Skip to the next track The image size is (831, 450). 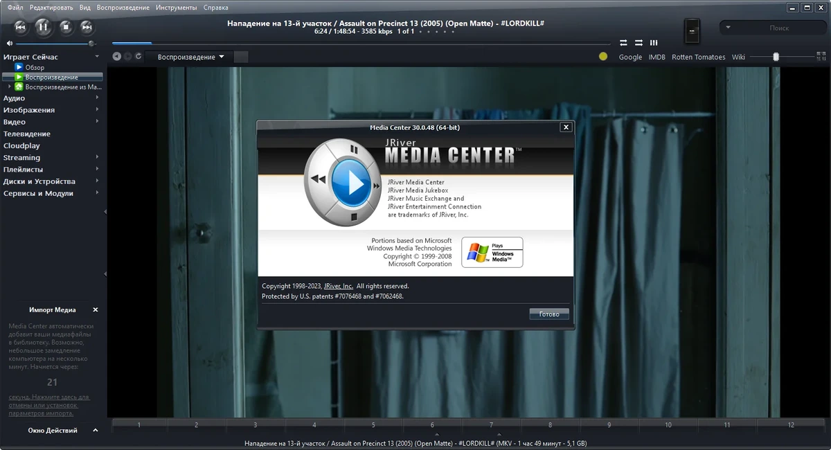(x=87, y=27)
